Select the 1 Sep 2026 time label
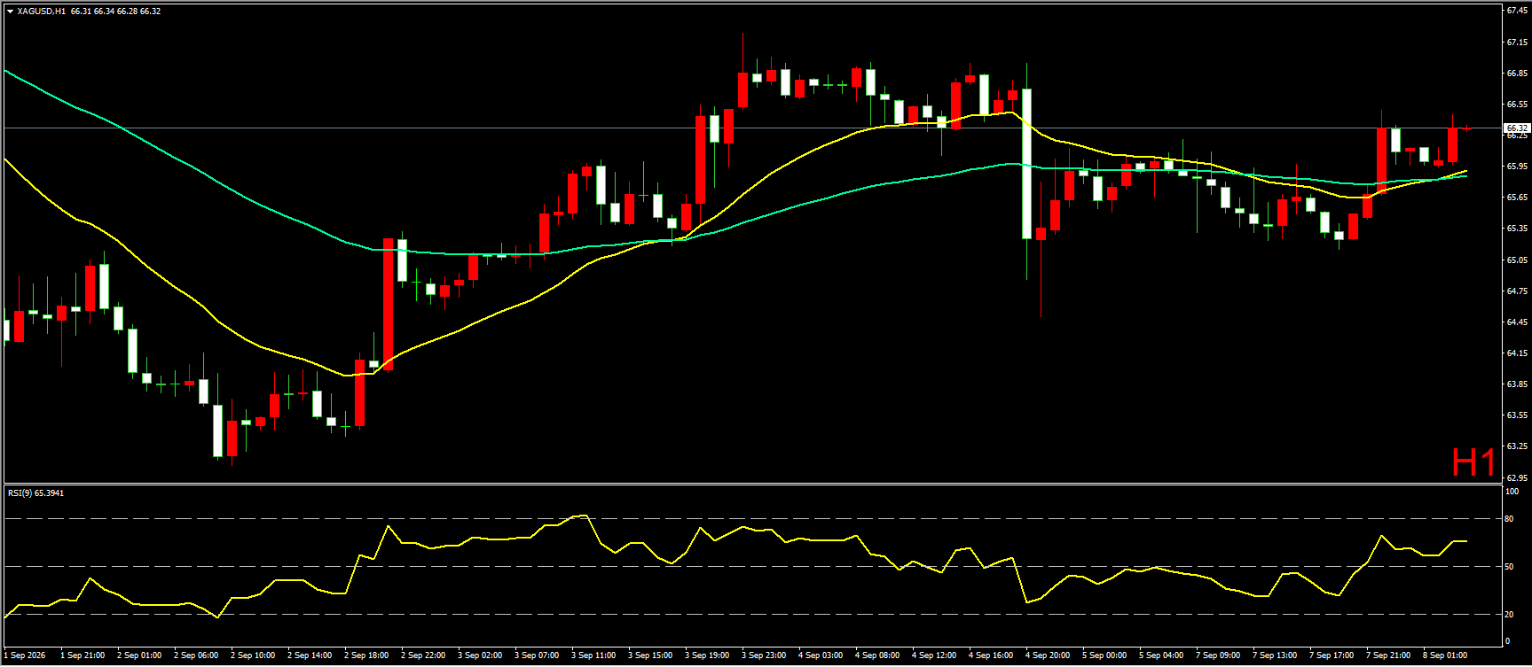1532x667 pixels. (x=25, y=655)
